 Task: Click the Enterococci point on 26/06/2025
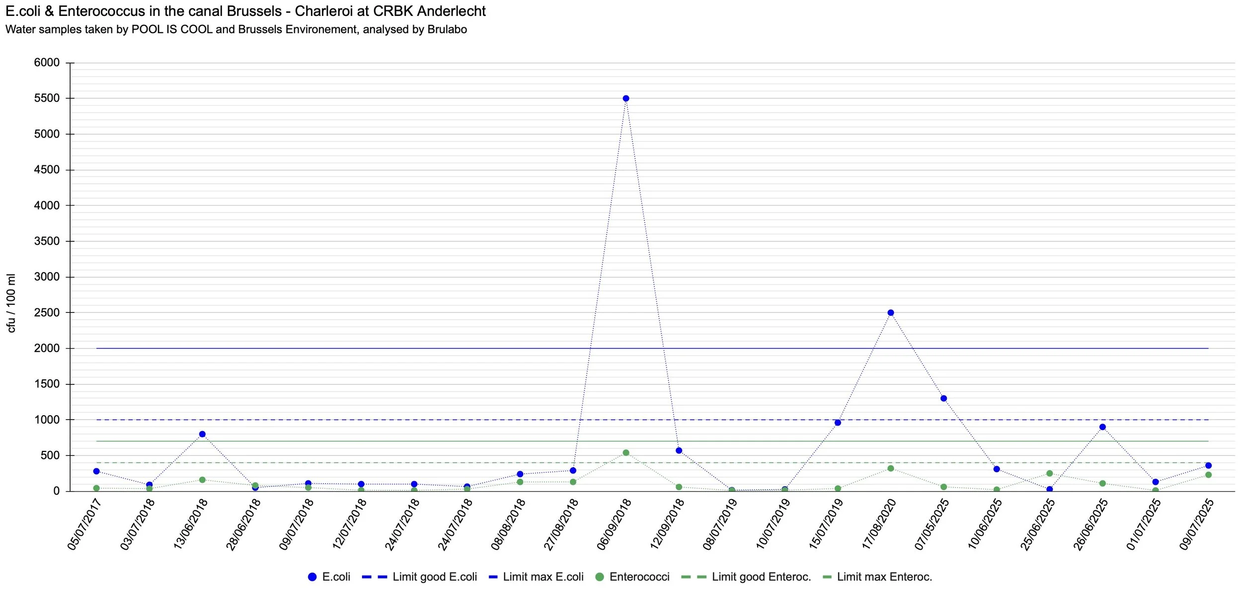[1103, 483]
